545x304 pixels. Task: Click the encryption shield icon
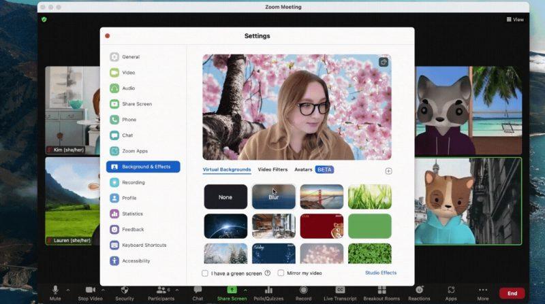click(x=44, y=20)
